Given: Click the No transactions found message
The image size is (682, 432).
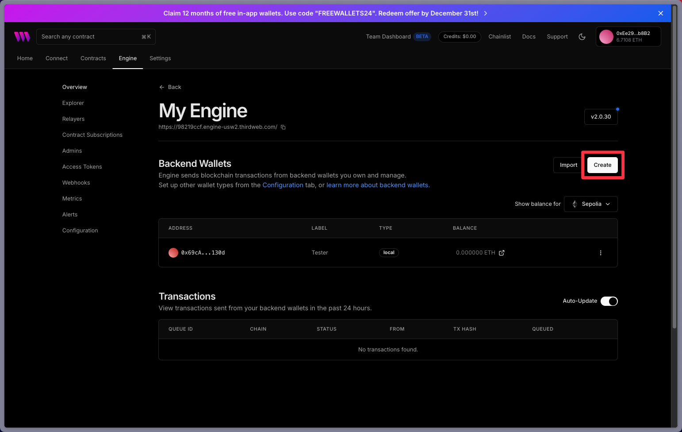Looking at the screenshot, I should tap(388, 350).
